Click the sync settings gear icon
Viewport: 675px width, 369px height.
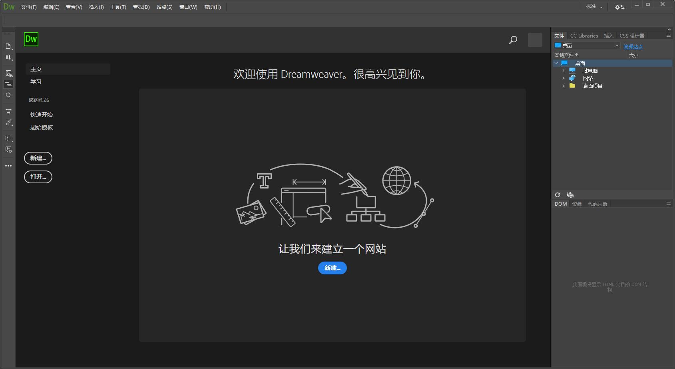pos(619,7)
